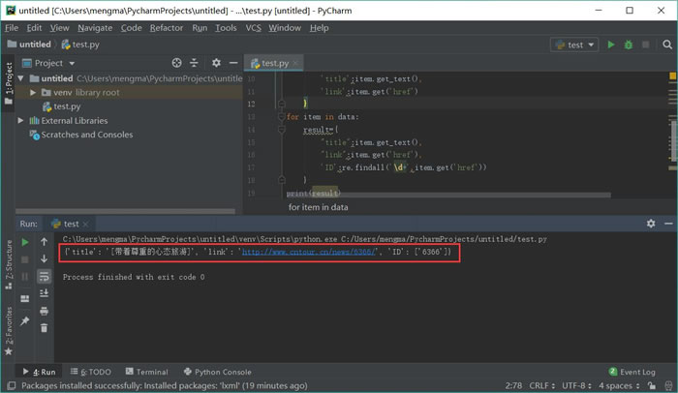Viewport: 678px width, 393px height.
Task: Open the Refactor menu
Action: pos(166,28)
